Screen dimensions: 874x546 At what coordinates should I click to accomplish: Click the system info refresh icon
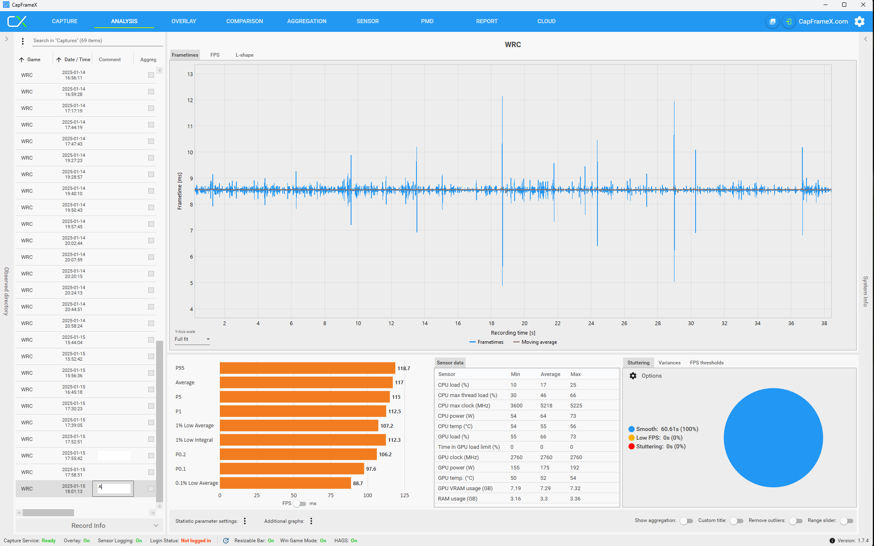coord(226,541)
